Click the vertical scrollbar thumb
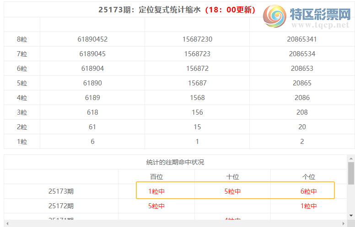Viewport: 355px width, 227px height. pyautogui.click(x=351, y=173)
